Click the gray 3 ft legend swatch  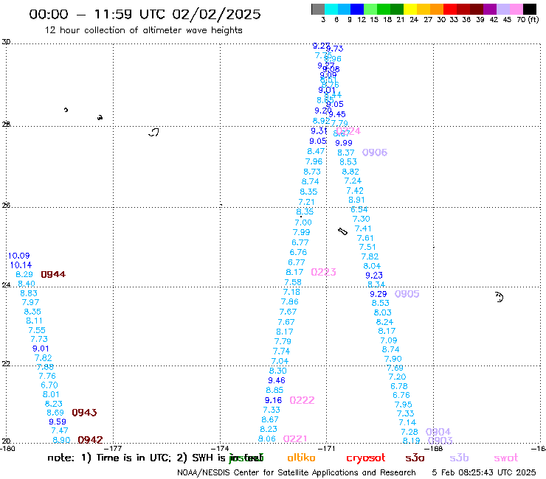318,9
